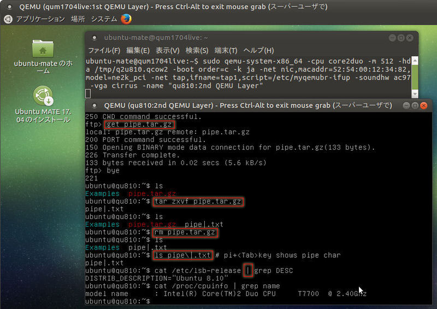This screenshot has width=437, height=309.
Task: Close the ubuntu-mate terminal window
Action: point(409,38)
